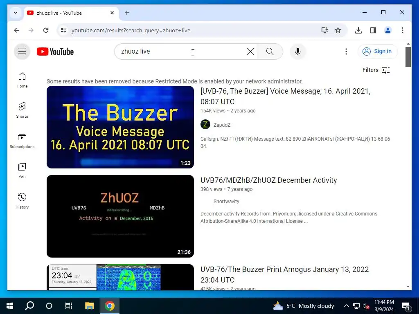Bookmark this page with star icon
The width and height of the screenshot is (419, 314).
[338, 30]
